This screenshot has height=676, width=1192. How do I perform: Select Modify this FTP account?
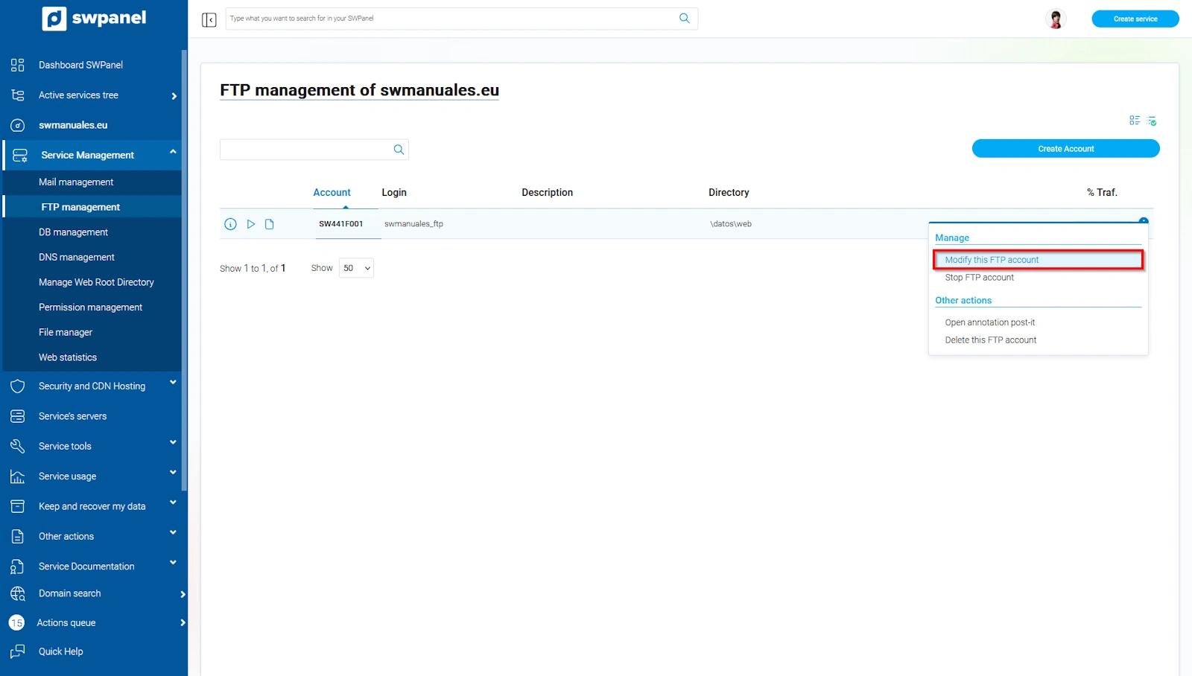point(1038,260)
